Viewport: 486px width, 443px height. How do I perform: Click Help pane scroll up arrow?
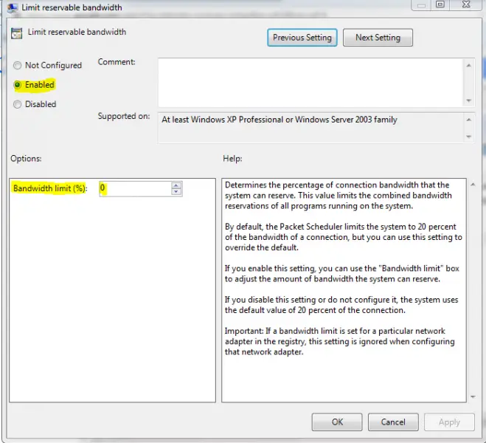[473, 185]
